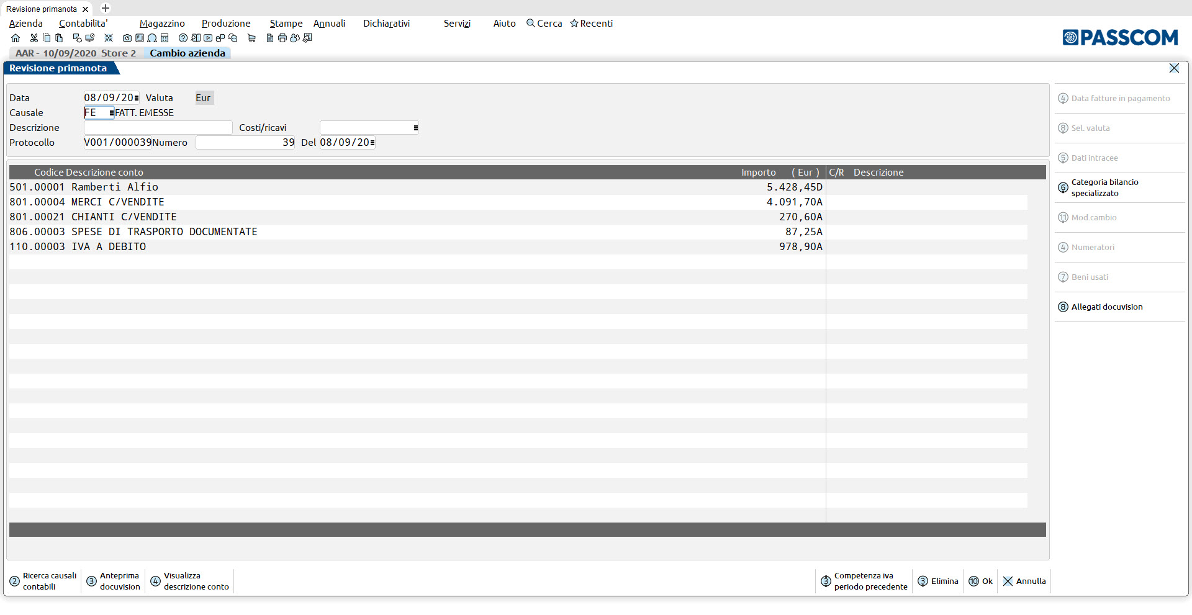Expand the Costi/ricavi dropdown

415,128
